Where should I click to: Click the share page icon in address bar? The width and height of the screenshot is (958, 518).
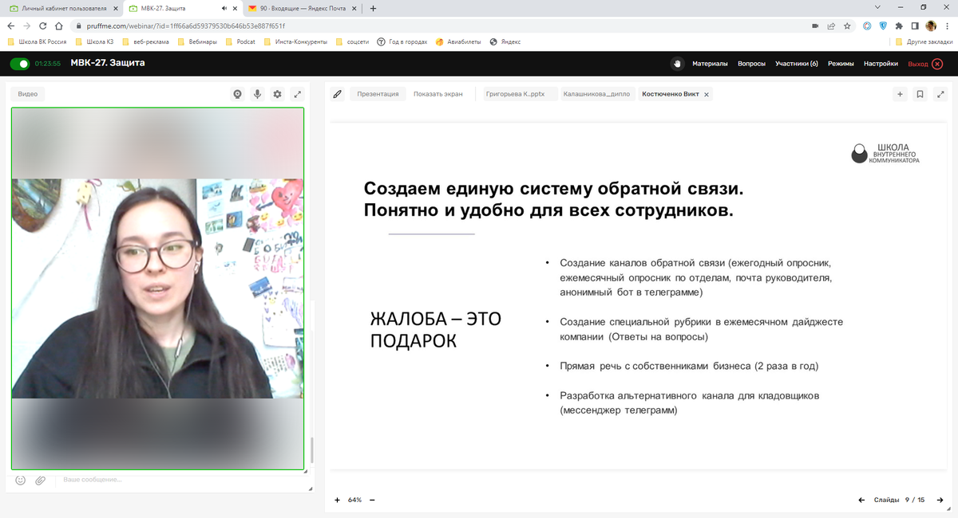[x=832, y=26]
